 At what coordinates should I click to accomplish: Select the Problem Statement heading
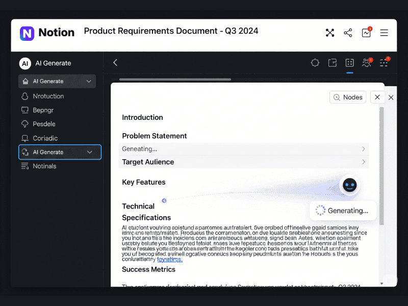point(155,136)
